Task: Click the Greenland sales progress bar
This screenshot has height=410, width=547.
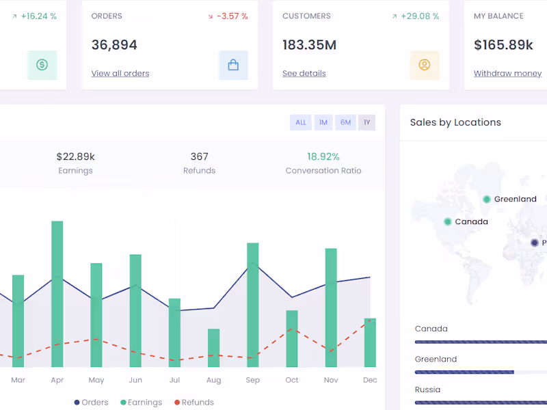Action: coord(481,372)
